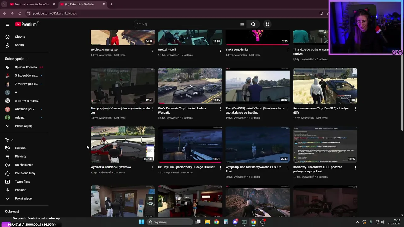
Task: Play thumbnail of Wycieczka rodzinna Byqvistów
Action: tap(122, 144)
